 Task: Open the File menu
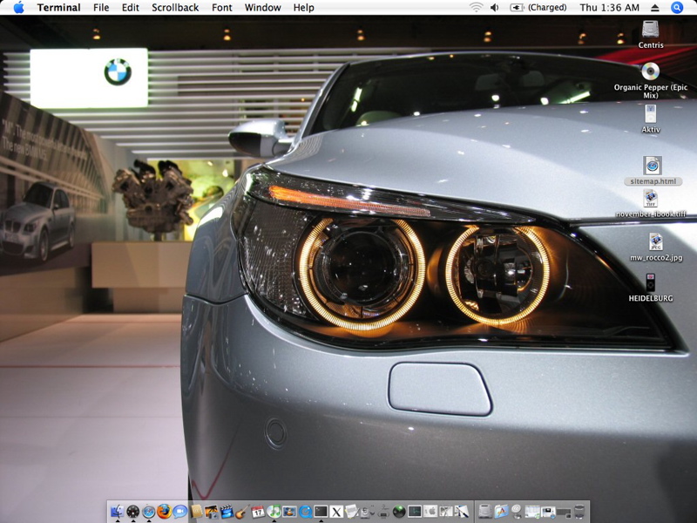(101, 8)
